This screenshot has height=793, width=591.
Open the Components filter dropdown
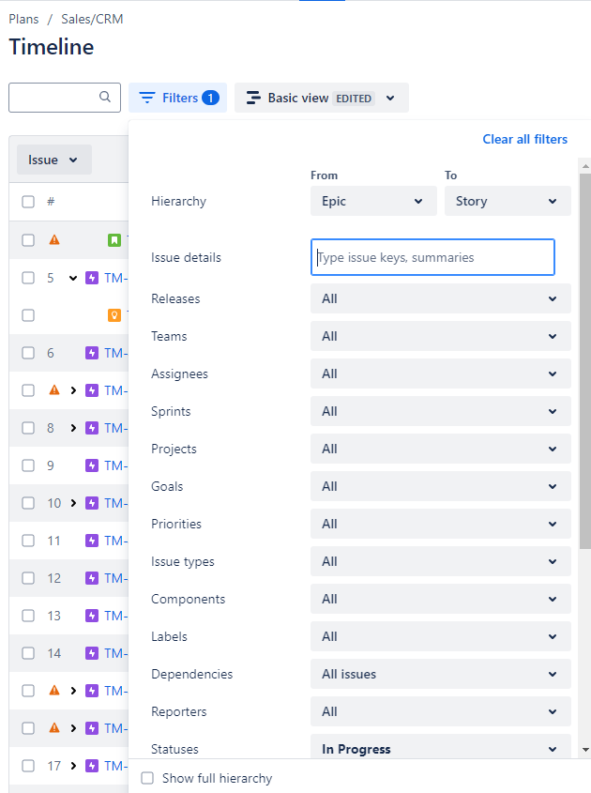pyautogui.click(x=441, y=599)
